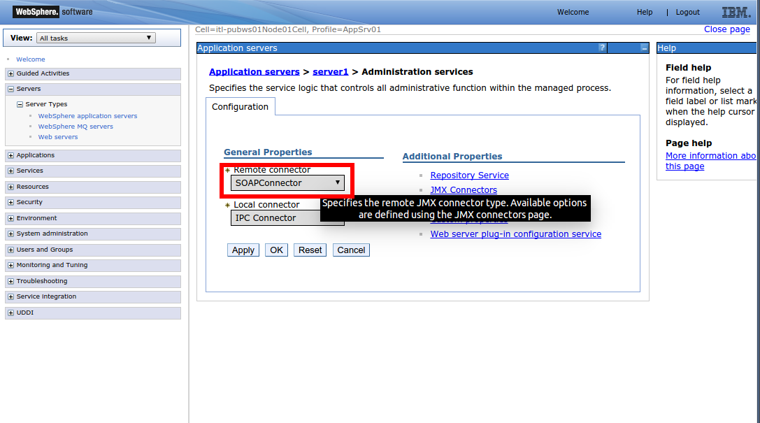Open the Remote connector SOAPConnector dropdown
The height and width of the screenshot is (423, 760).
(x=287, y=182)
